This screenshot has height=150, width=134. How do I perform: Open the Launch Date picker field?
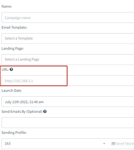click(x=68, y=102)
